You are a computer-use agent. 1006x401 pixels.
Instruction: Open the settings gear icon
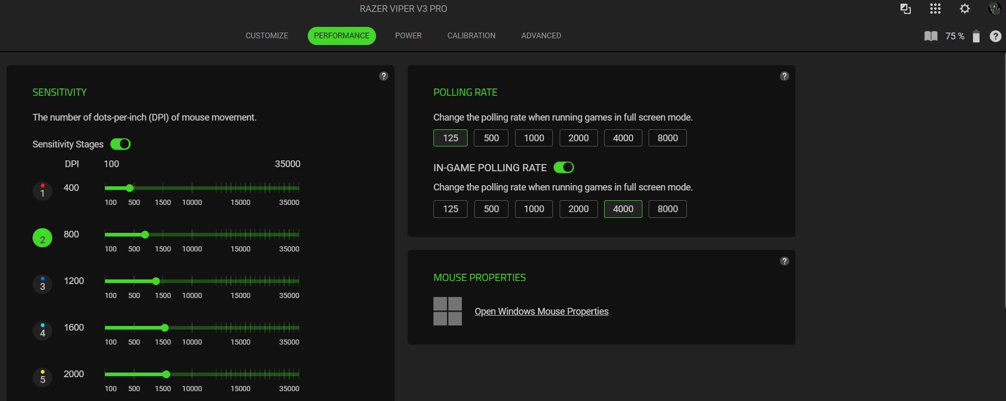pyautogui.click(x=965, y=9)
